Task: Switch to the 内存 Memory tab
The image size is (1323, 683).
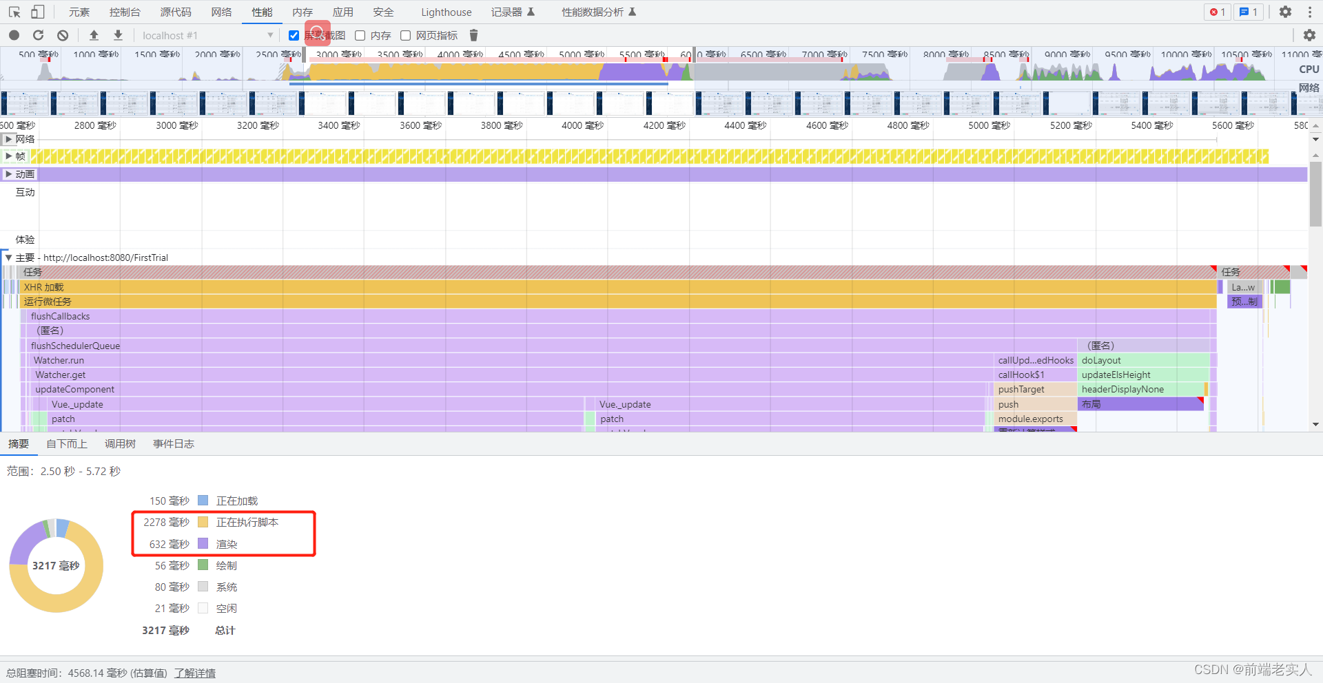Action: (x=302, y=12)
